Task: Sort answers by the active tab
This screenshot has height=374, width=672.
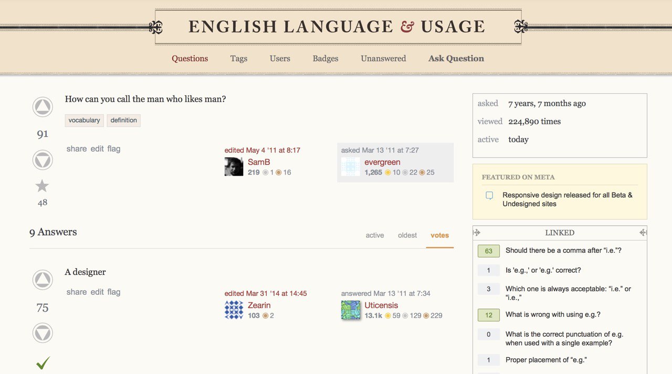Action: [375, 235]
